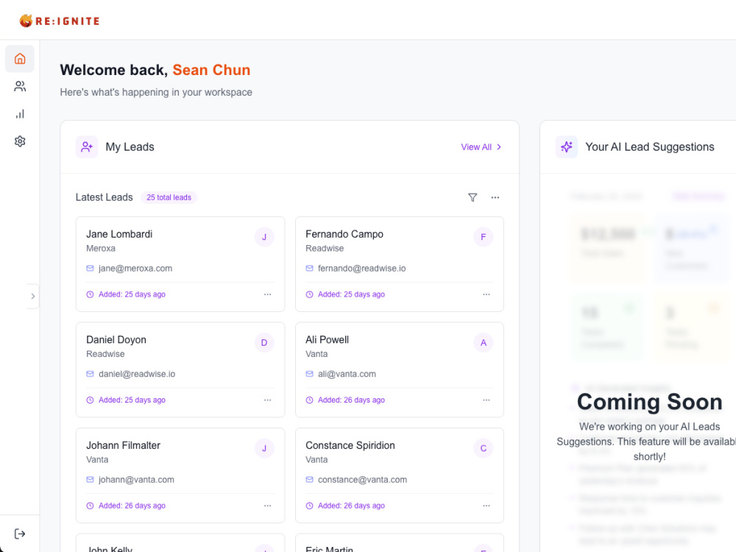Open View All leads link
Image resolution: width=736 pixels, height=552 pixels.
click(481, 147)
